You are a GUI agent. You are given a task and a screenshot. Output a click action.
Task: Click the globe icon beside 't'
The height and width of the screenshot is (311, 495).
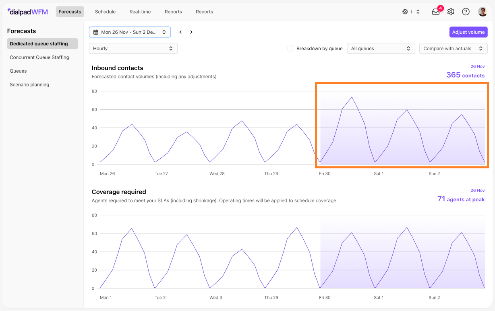click(x=405, y=12)
